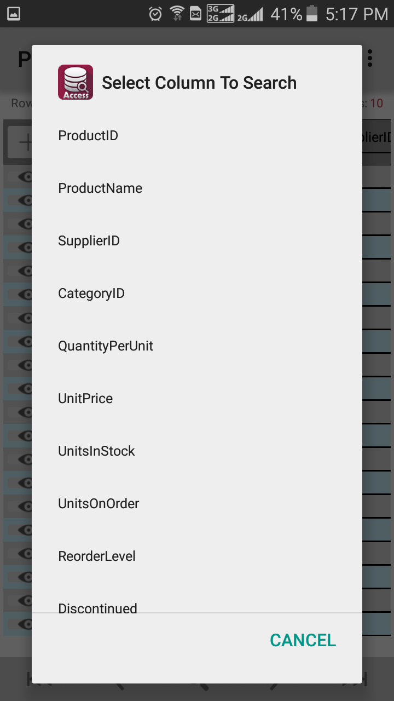
Task: Tap the 5:17 PM clock
Action: click(x=356, y=14)
